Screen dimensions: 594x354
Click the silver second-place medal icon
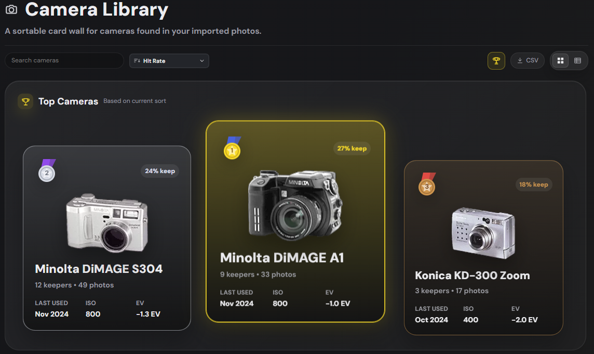pyautogui.click(x=47, y=171)
